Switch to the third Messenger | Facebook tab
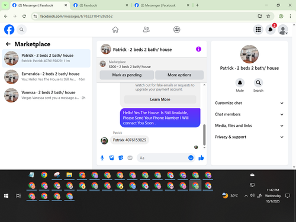Image resolution: width=296 pixels, height=222 pixels. 162,5
